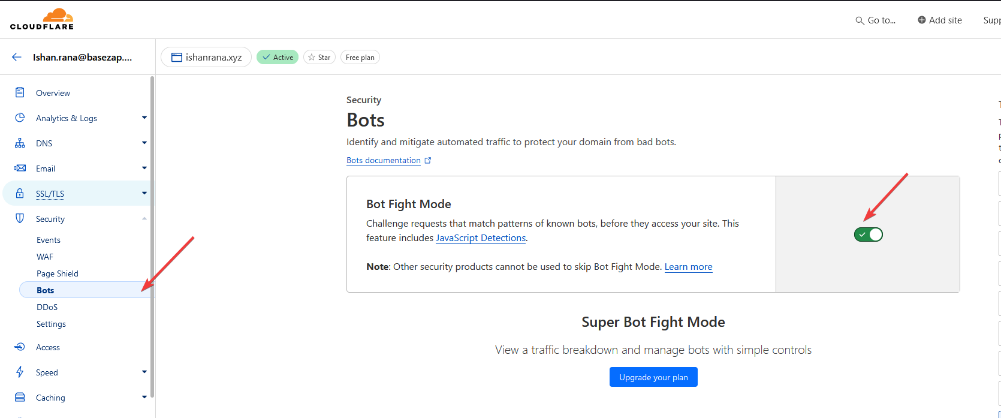Open the Bots documentation link
Image resolution: width=1001 pixels, height=418 pixels.
pos(384,160)
